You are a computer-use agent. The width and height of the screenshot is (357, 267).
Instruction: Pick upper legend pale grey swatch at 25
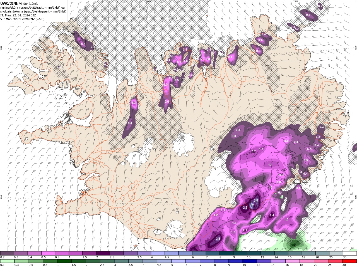coord(336,253)
